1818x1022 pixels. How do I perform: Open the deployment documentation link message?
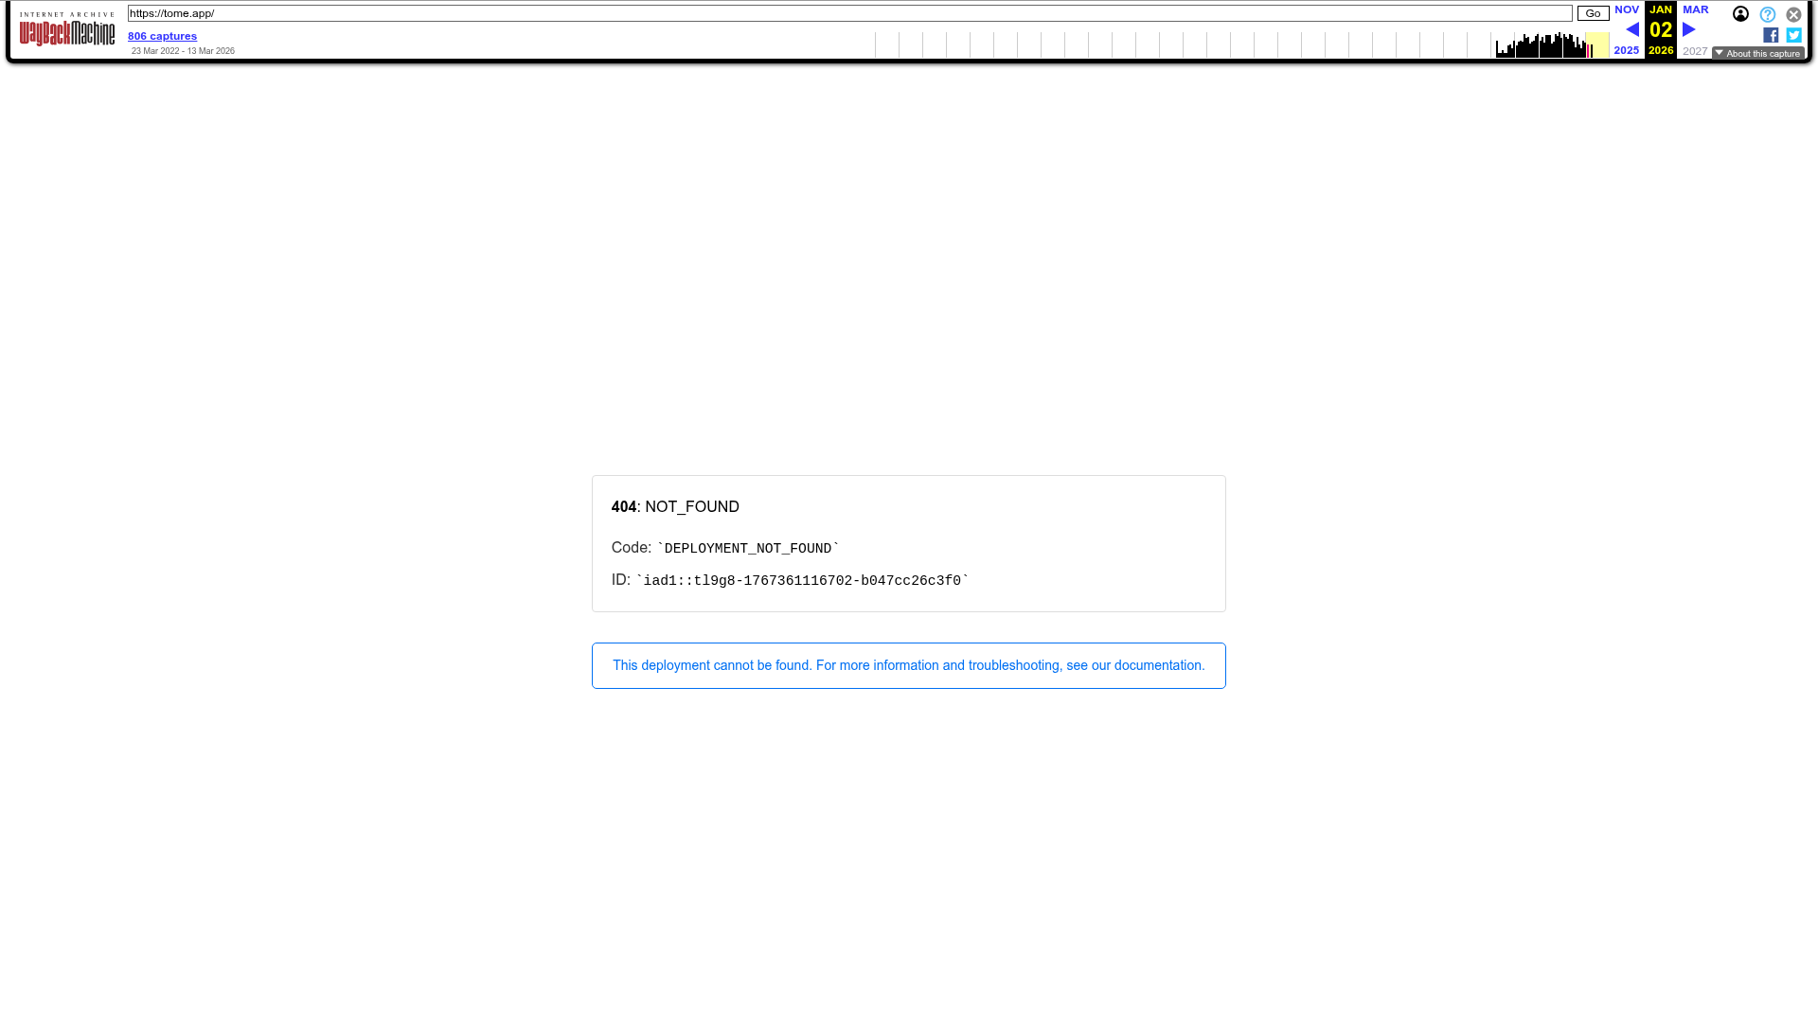pyautogui.click(x=908, y=665)
